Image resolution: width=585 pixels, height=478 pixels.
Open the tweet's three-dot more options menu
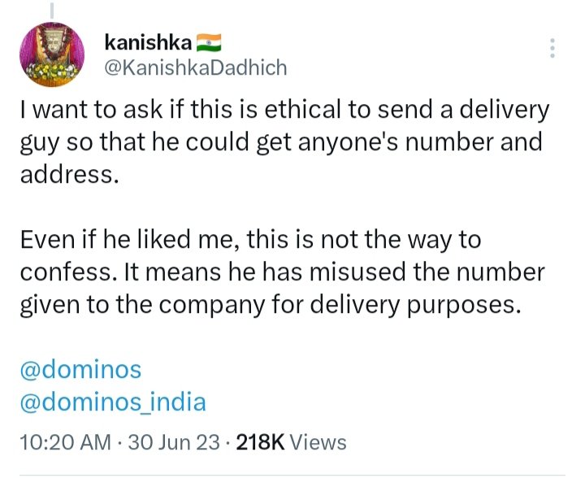[552, 48]
